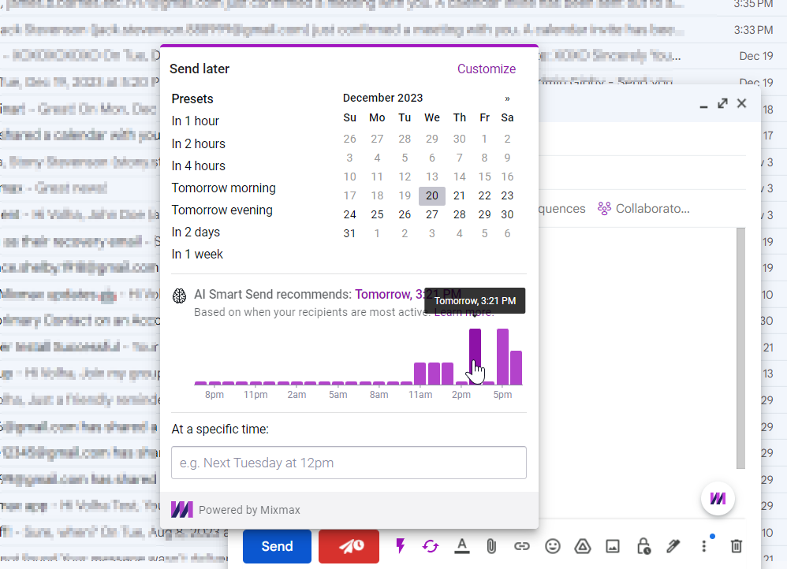Select the Tomorrow morning preset
The height and width of the screenshot is (569, 787).
[223, 188]
